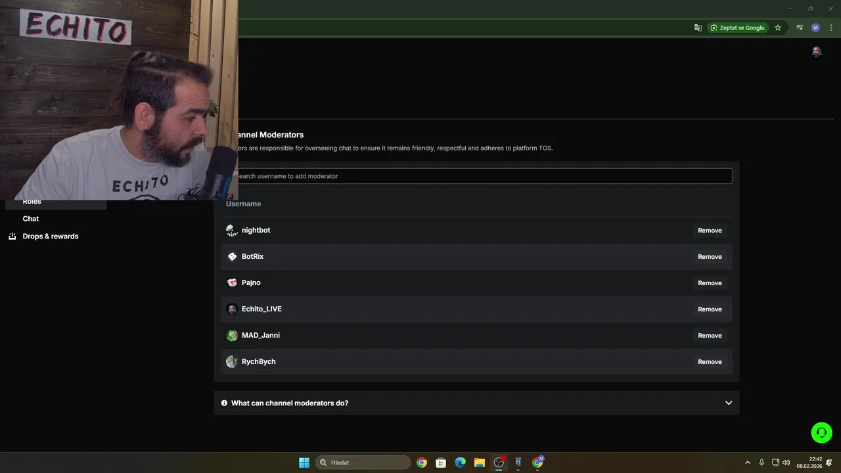Viewport: 841px width, 473px height.
Task: Open Microsoft Store from the taskbar
Action: [441, 462]
